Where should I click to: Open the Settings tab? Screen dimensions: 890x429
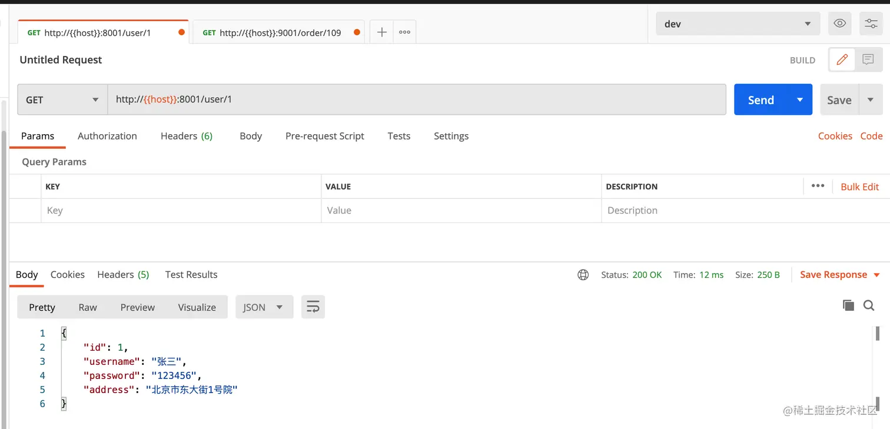click(x=451, y=136)
